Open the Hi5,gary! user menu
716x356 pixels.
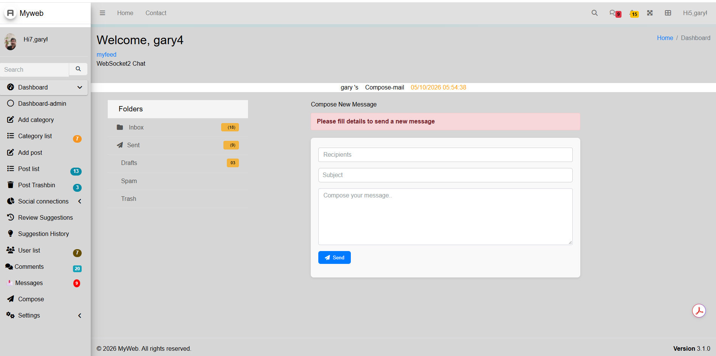[695, 13]
